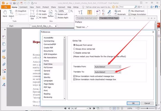Click Fit Visible option
The width and height of the screenshot is (161, 111).
(x=41, y=18)
